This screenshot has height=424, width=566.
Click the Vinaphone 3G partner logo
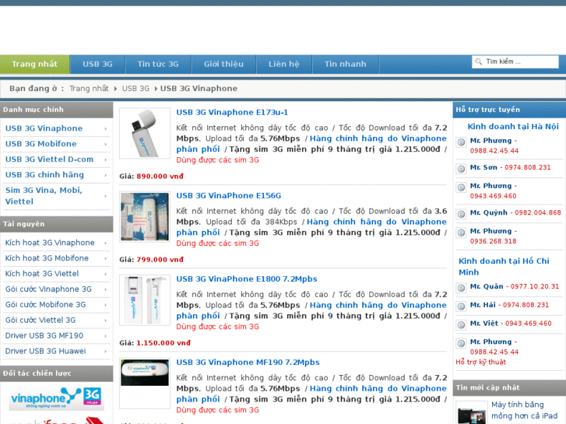(56, 398)
